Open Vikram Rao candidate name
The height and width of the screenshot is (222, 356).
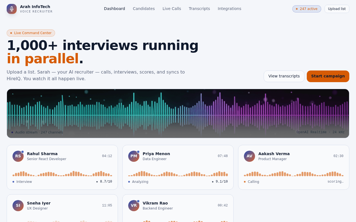(155, 203)
